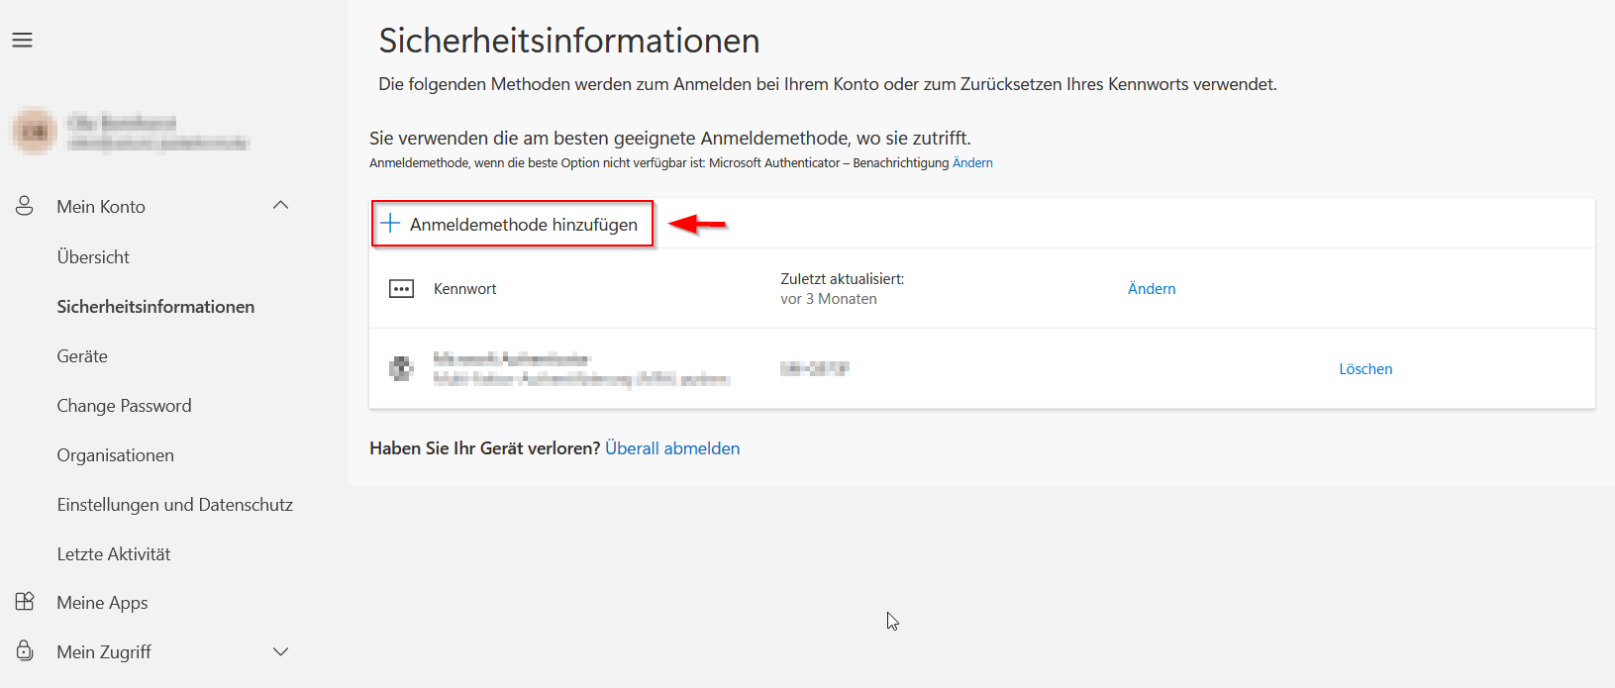1615x688 pixels.
Task: Click 'Haben Sie Ihr Gerät verloren?' text
Action: click(x=485, y=448)
